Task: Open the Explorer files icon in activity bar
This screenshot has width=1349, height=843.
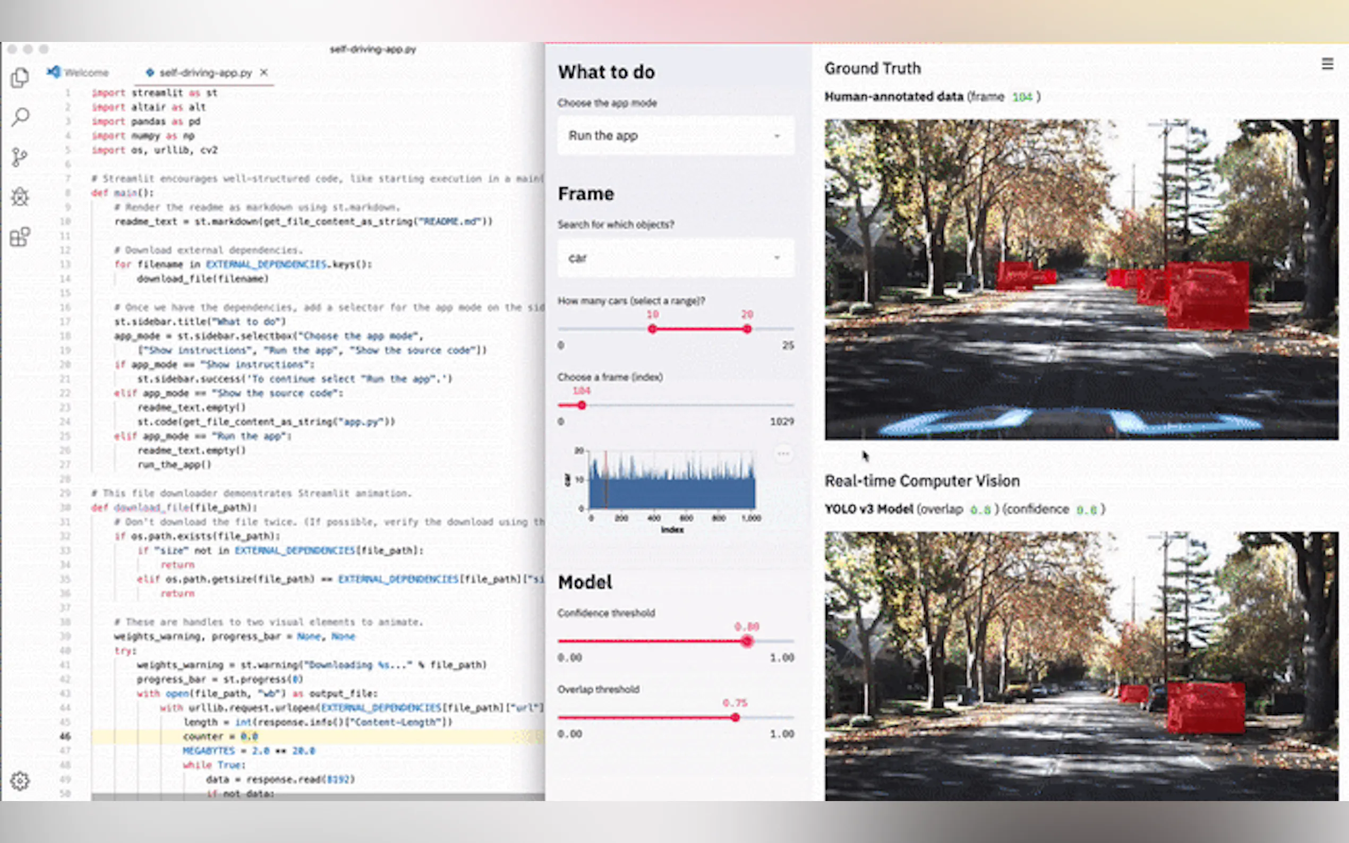Action: (20, 78)
